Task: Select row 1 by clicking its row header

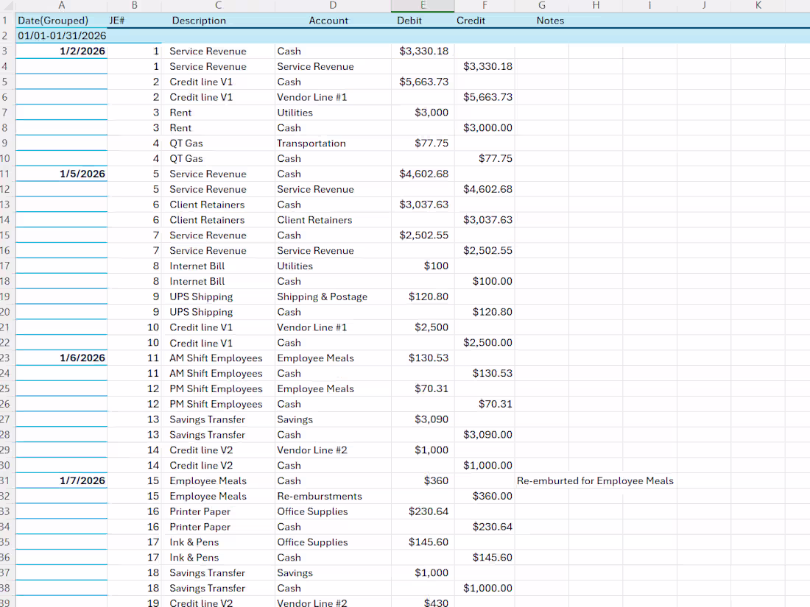Action: click(7, 20)
